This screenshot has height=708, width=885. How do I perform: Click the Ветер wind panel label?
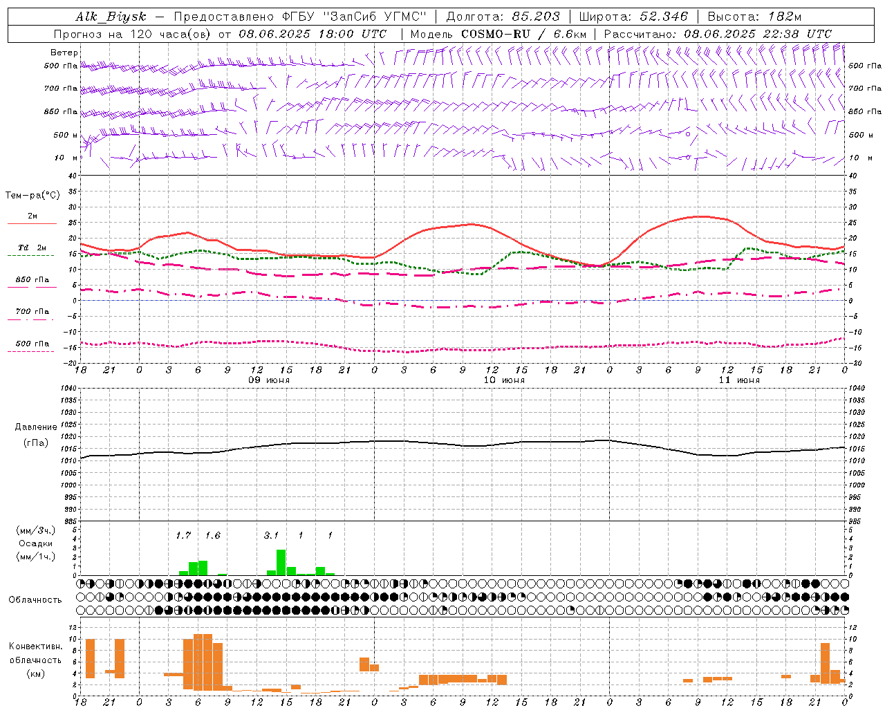coord(64,53)
